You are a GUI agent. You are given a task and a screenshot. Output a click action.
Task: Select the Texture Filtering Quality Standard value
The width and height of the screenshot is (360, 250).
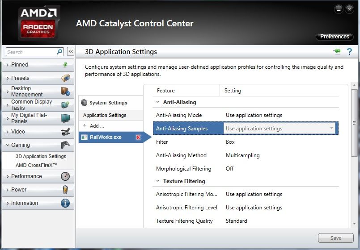click(x=237, y=221)
